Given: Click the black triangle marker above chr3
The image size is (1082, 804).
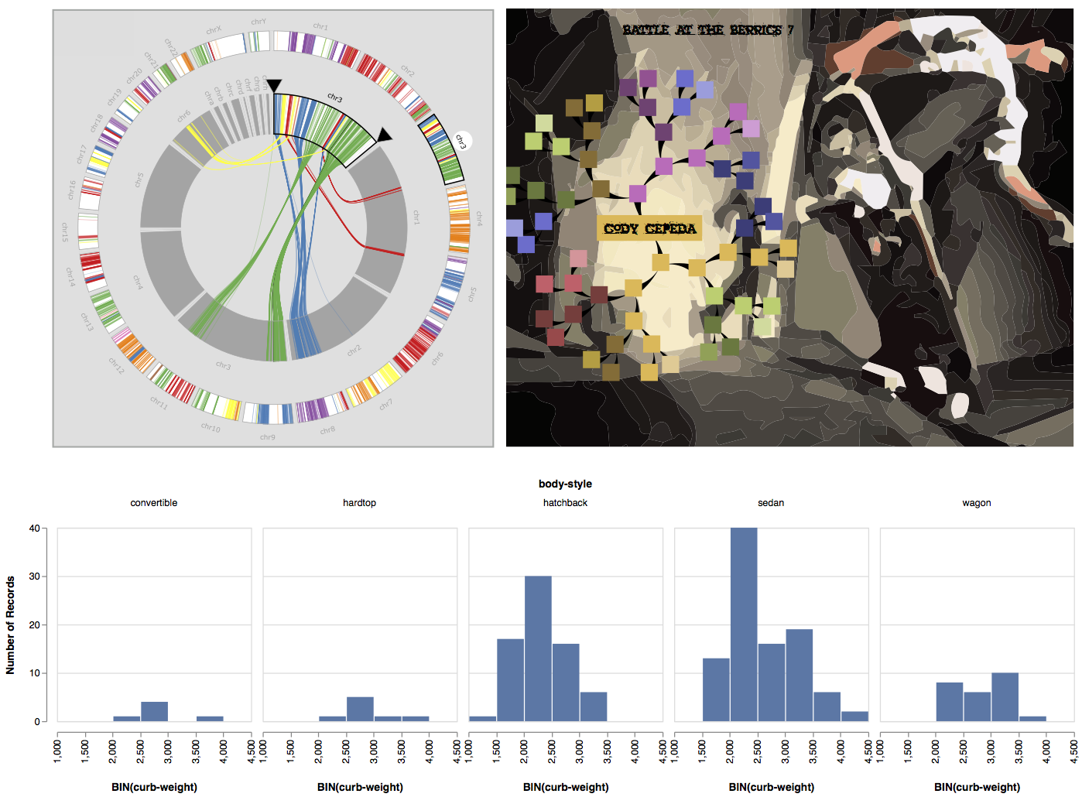Looking at the screenshot, I should point(275,85).
